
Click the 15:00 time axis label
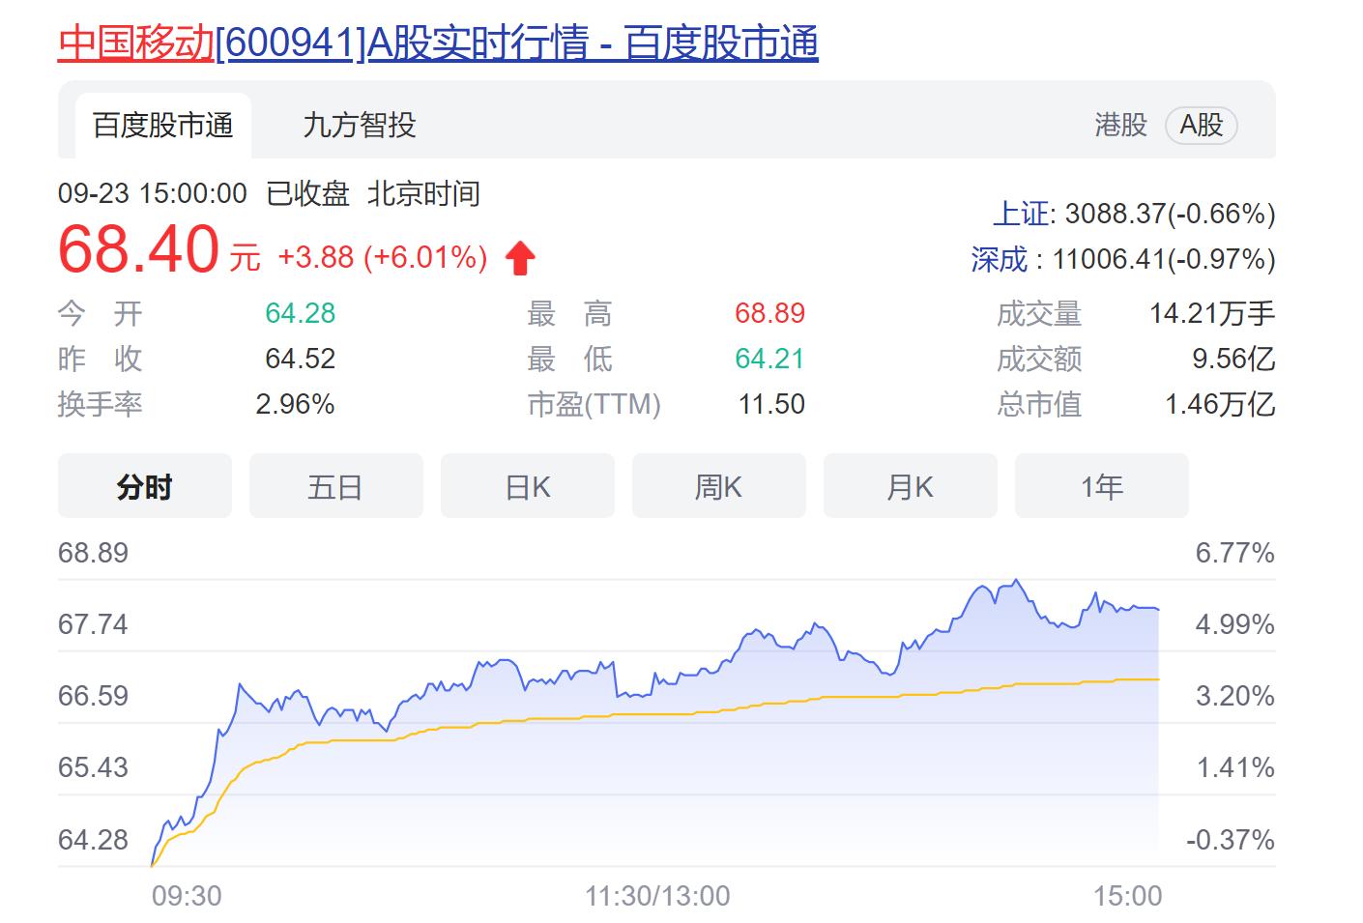point(1127,896)
